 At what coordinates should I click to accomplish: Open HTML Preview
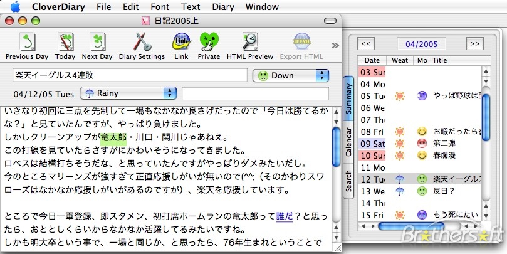coord(249,46)
